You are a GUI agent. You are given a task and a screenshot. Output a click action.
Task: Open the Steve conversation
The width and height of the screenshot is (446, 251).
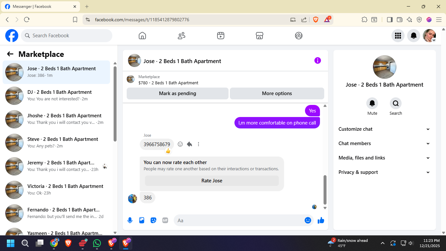[56, 143]
